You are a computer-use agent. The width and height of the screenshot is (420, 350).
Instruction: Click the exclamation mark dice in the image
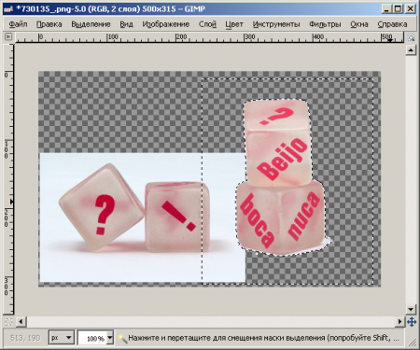click(177, 217)
